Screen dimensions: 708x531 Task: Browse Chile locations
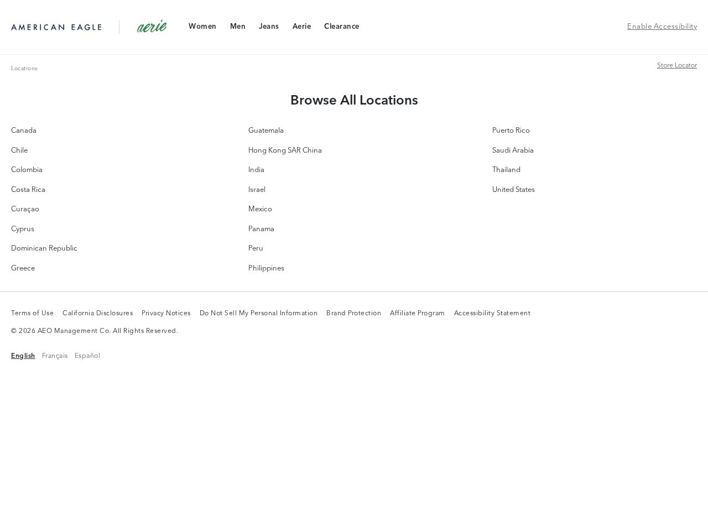[19, 150]
